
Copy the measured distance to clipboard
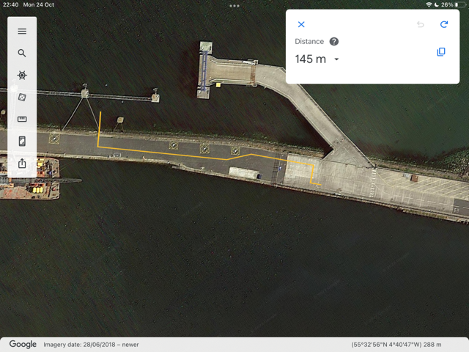coord(441,52)
